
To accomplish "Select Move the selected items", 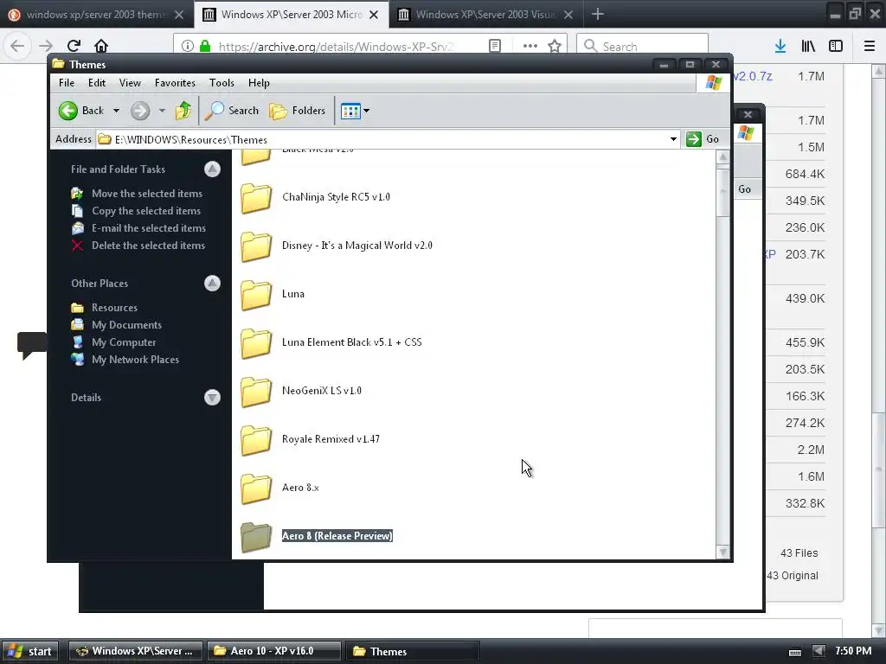I will pos(147,194).
